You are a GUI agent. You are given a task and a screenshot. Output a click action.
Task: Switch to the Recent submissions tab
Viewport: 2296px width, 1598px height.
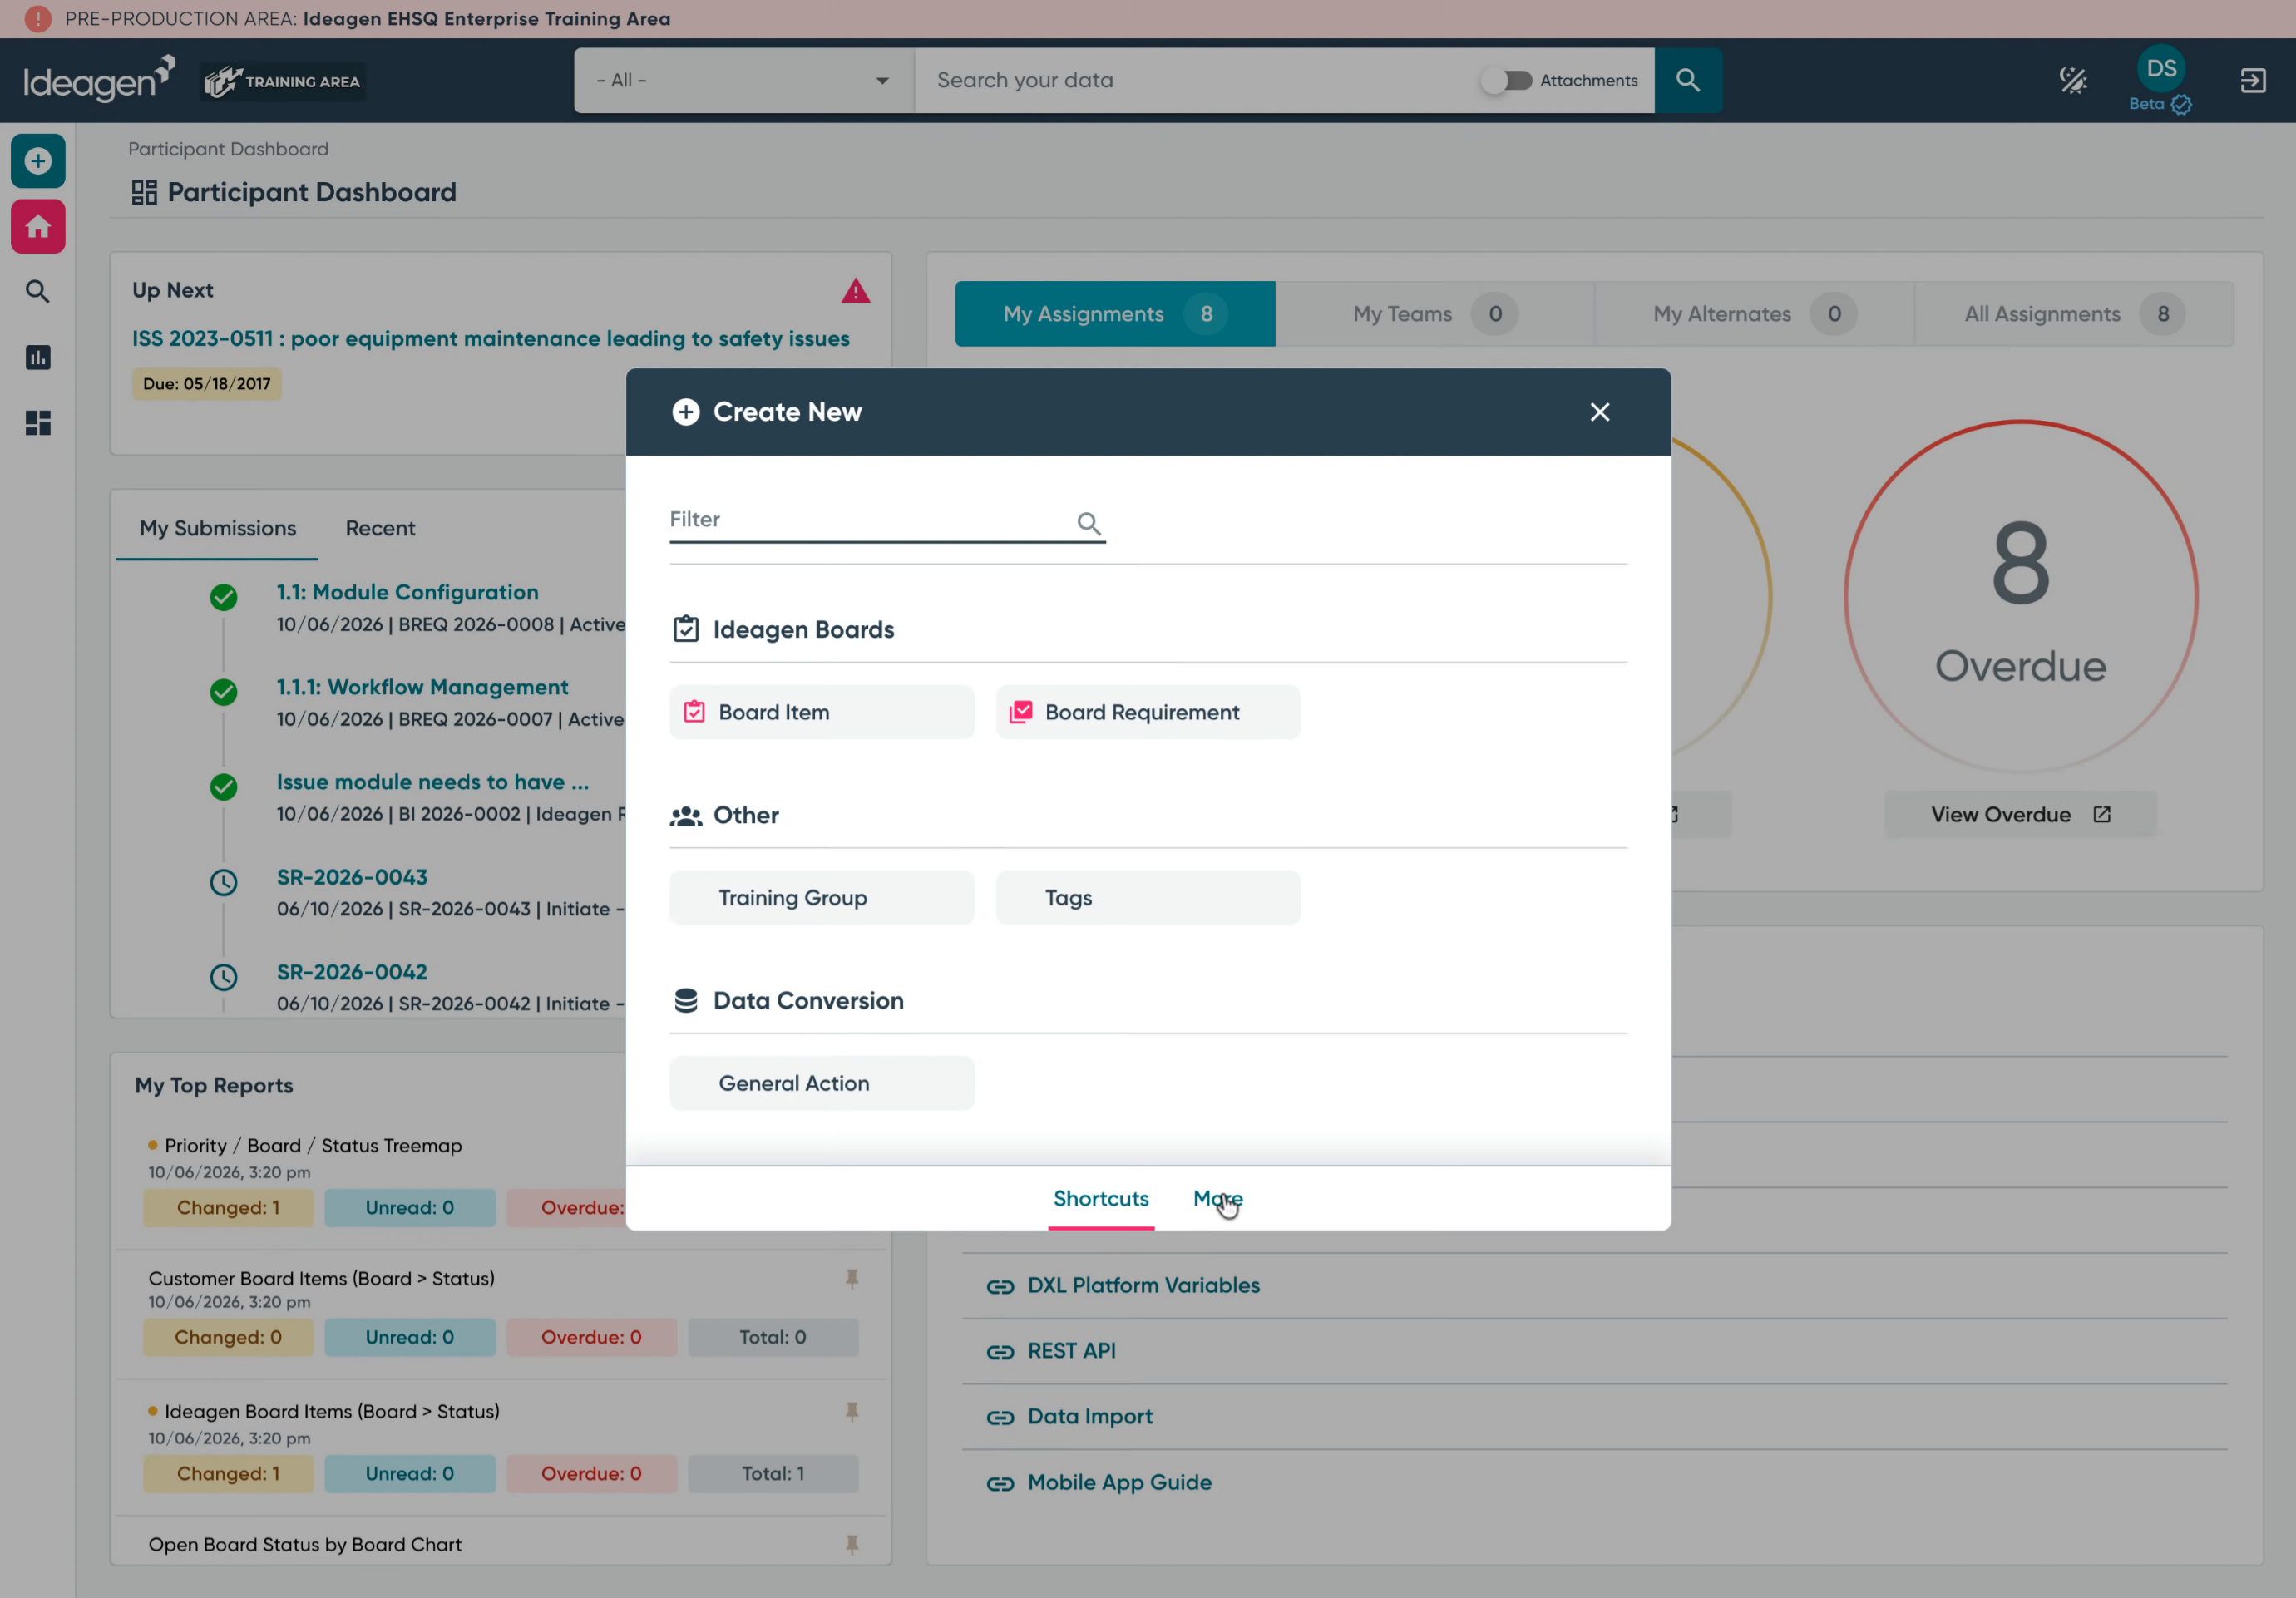[x=380, y=528]
